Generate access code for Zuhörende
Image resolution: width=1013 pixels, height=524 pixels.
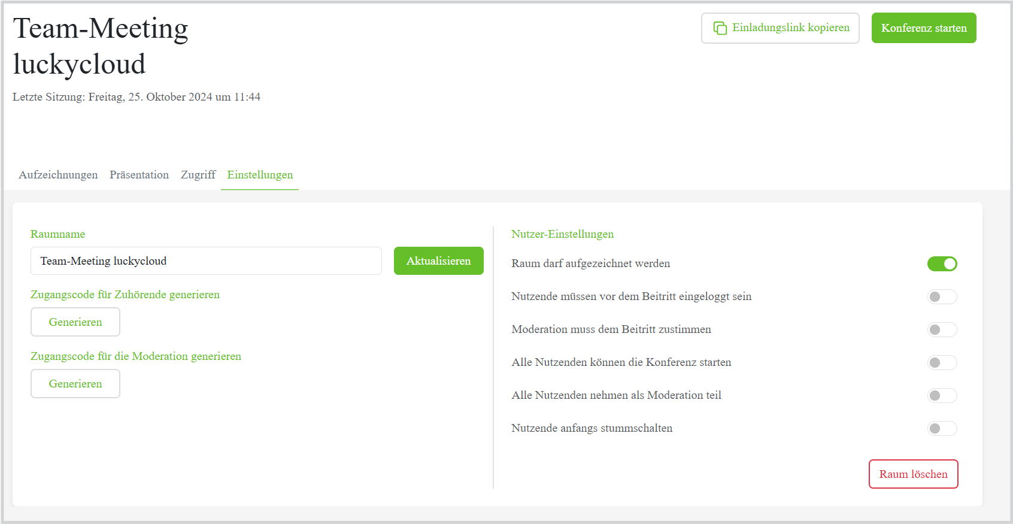pos(75,322)
